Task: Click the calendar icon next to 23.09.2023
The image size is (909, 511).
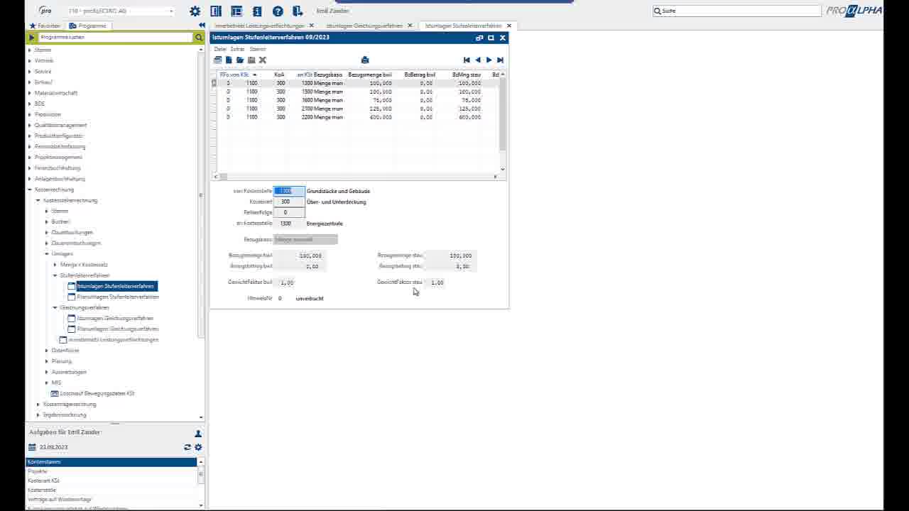Action: pyautogui.click(x=32, y=447)
